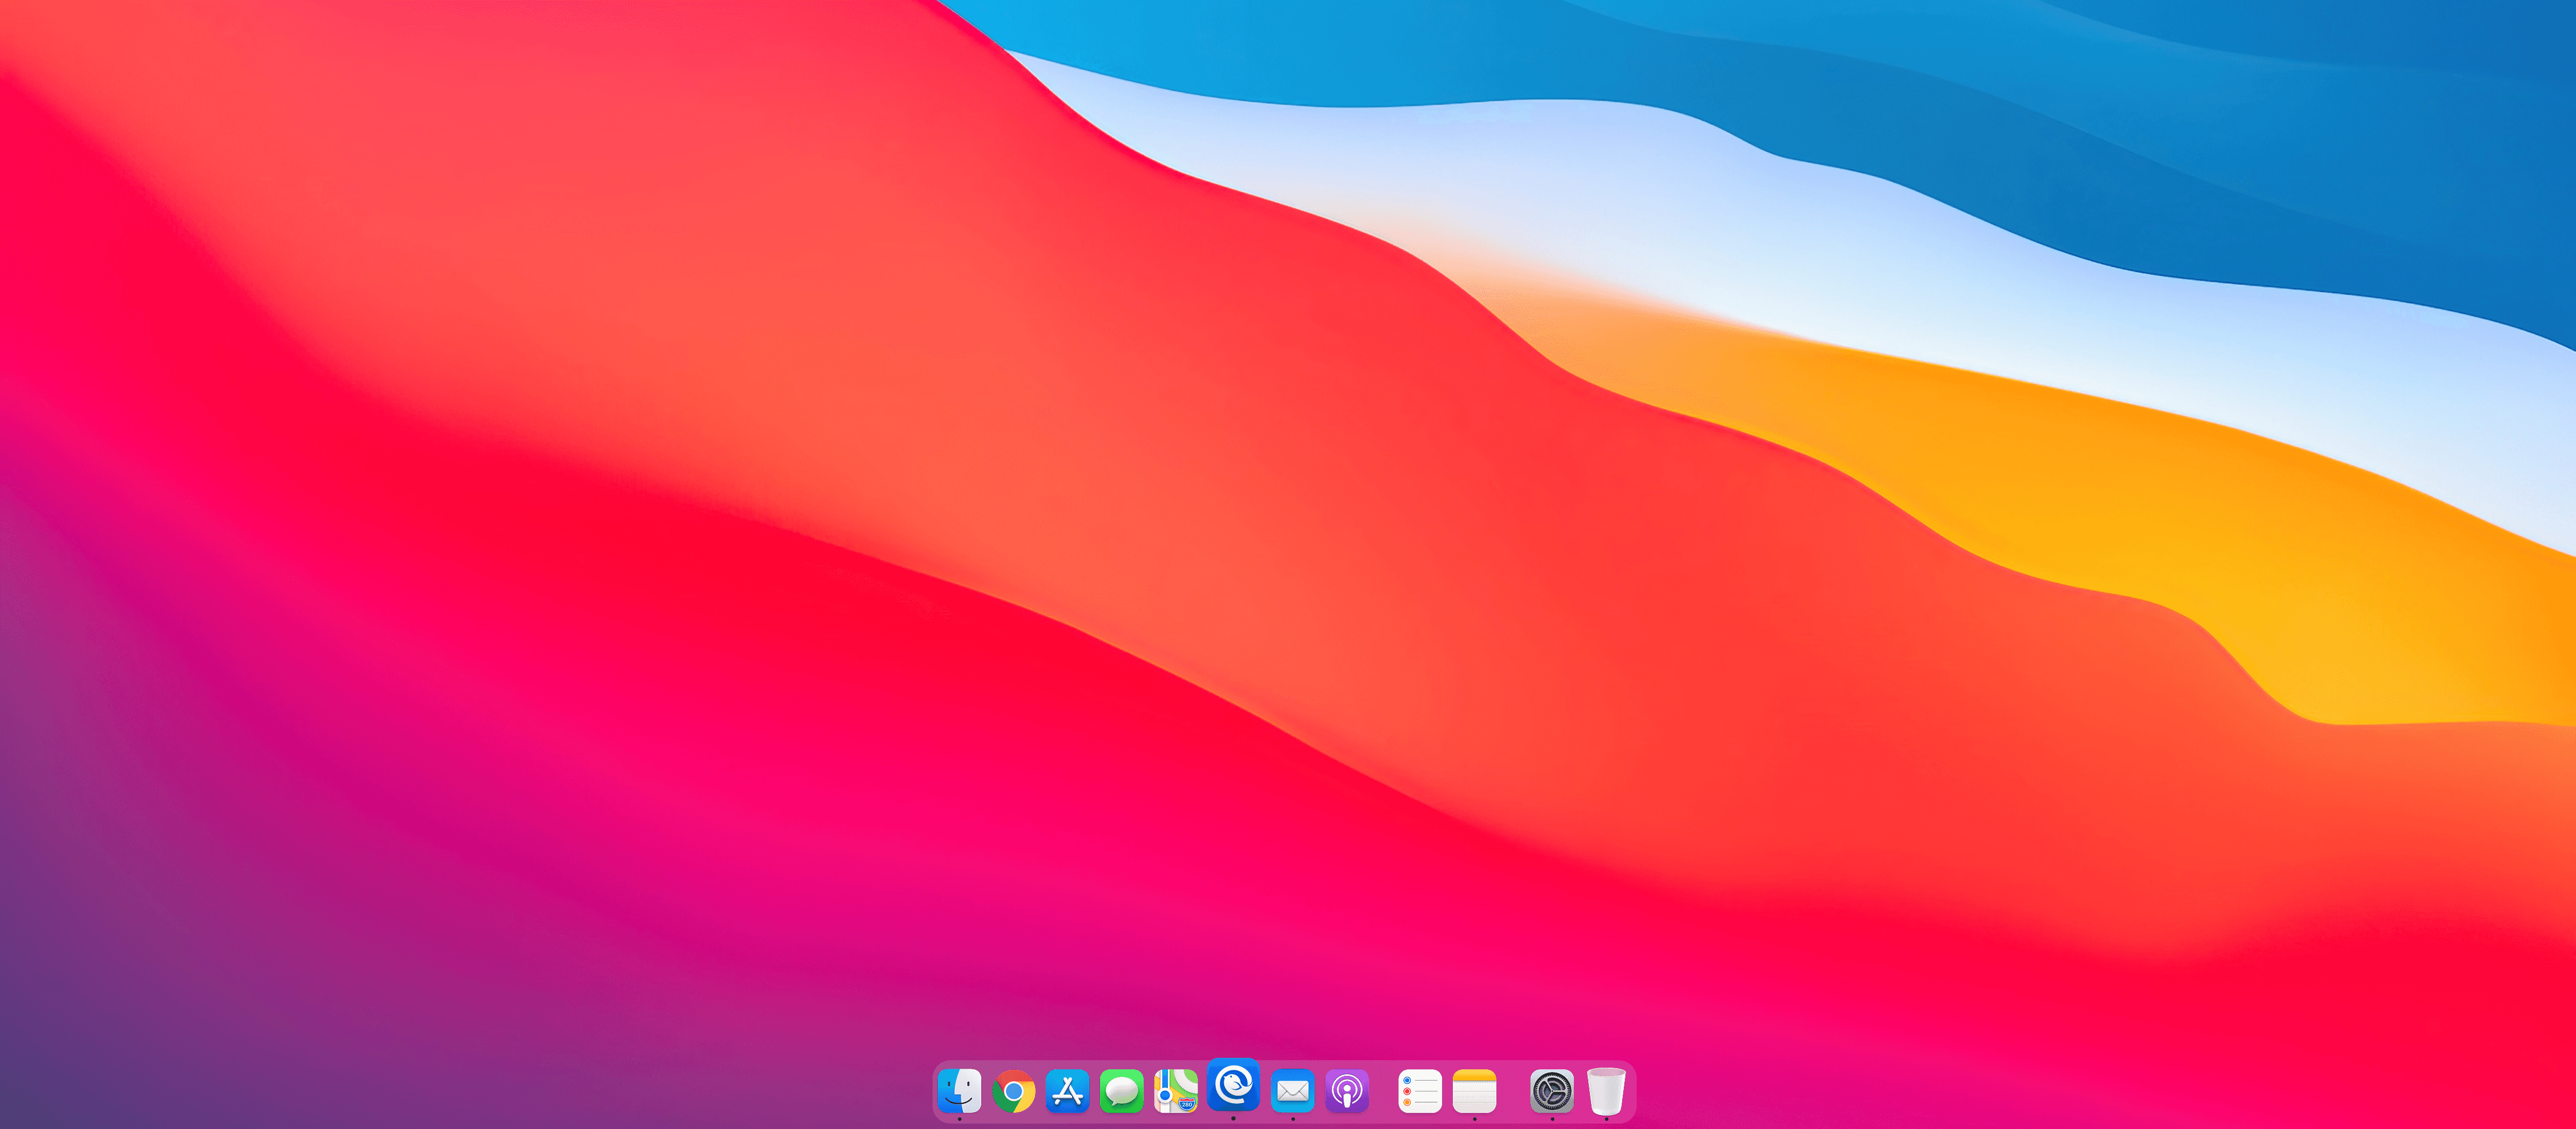
Task: Launch Maps from the Dock
Action: click(1176, 1091)
